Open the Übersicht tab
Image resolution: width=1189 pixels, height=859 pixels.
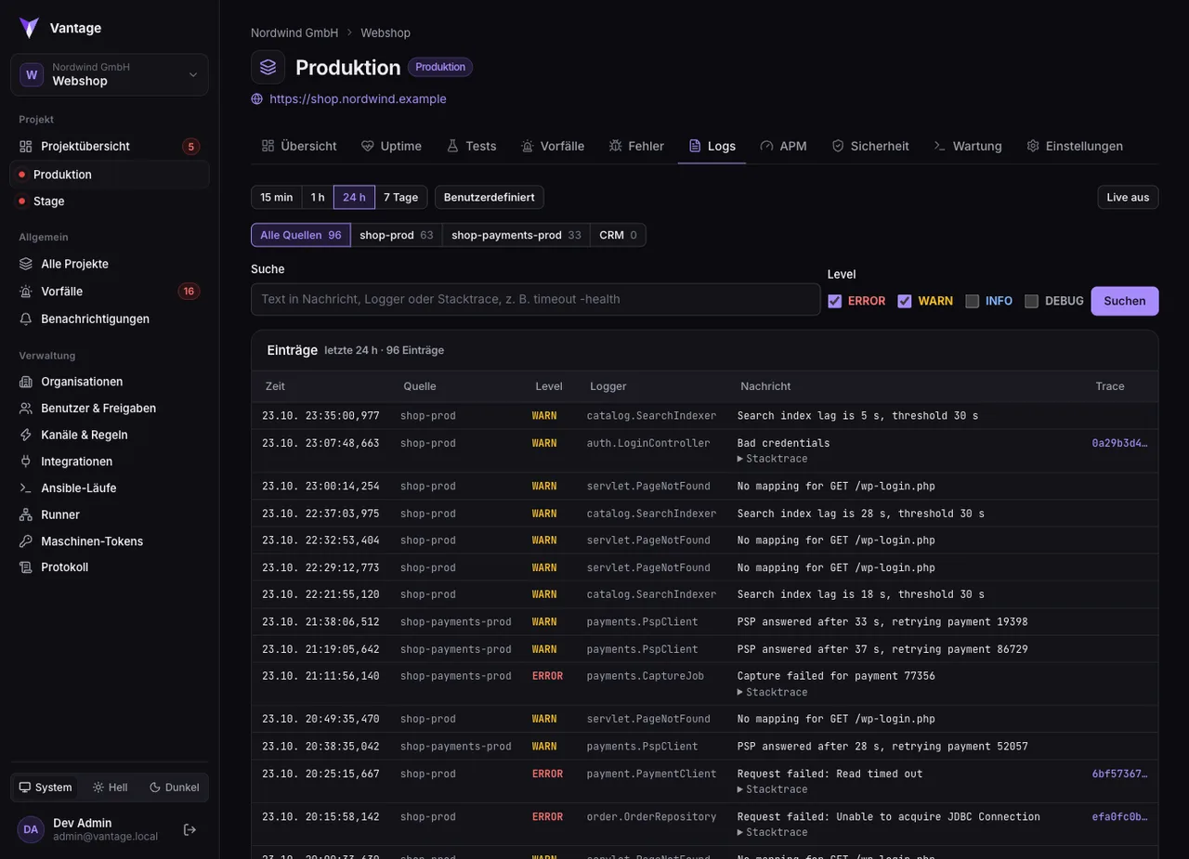(299, 146)
